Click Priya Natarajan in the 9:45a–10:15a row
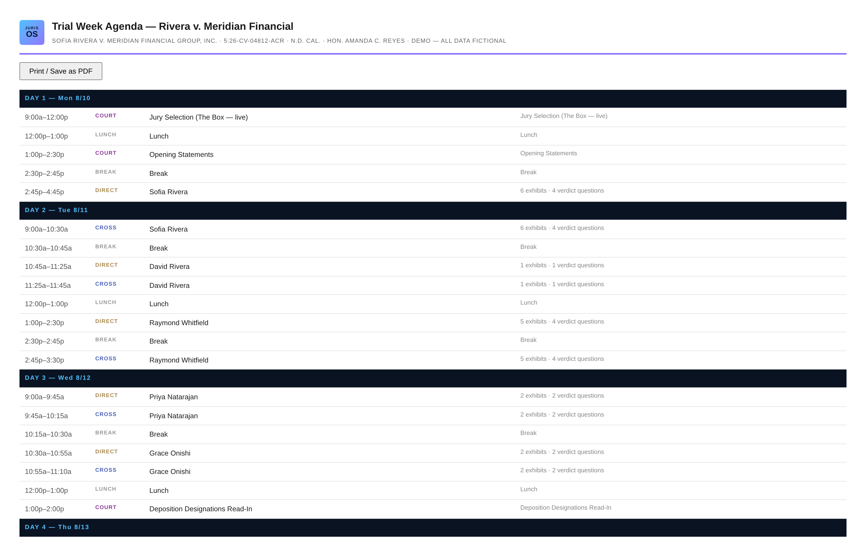Viewport: 866px width, 541px height. [173, 416]
